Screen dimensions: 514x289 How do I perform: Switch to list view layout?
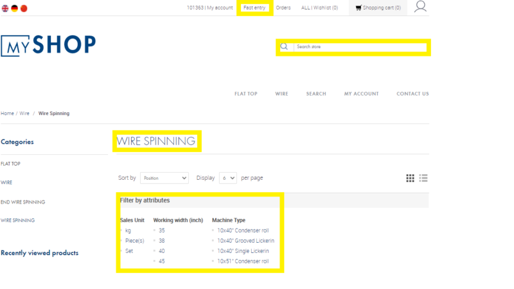coord(423,178)
